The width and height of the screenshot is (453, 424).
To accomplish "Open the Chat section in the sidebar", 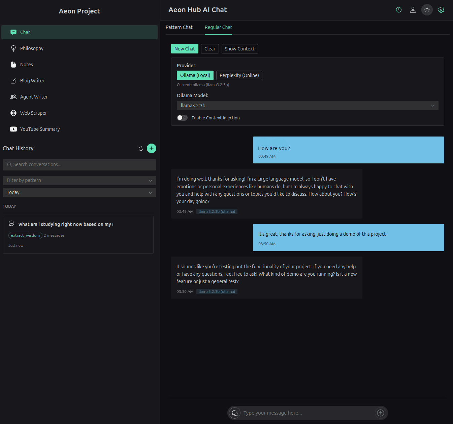I will click(25, 32).
